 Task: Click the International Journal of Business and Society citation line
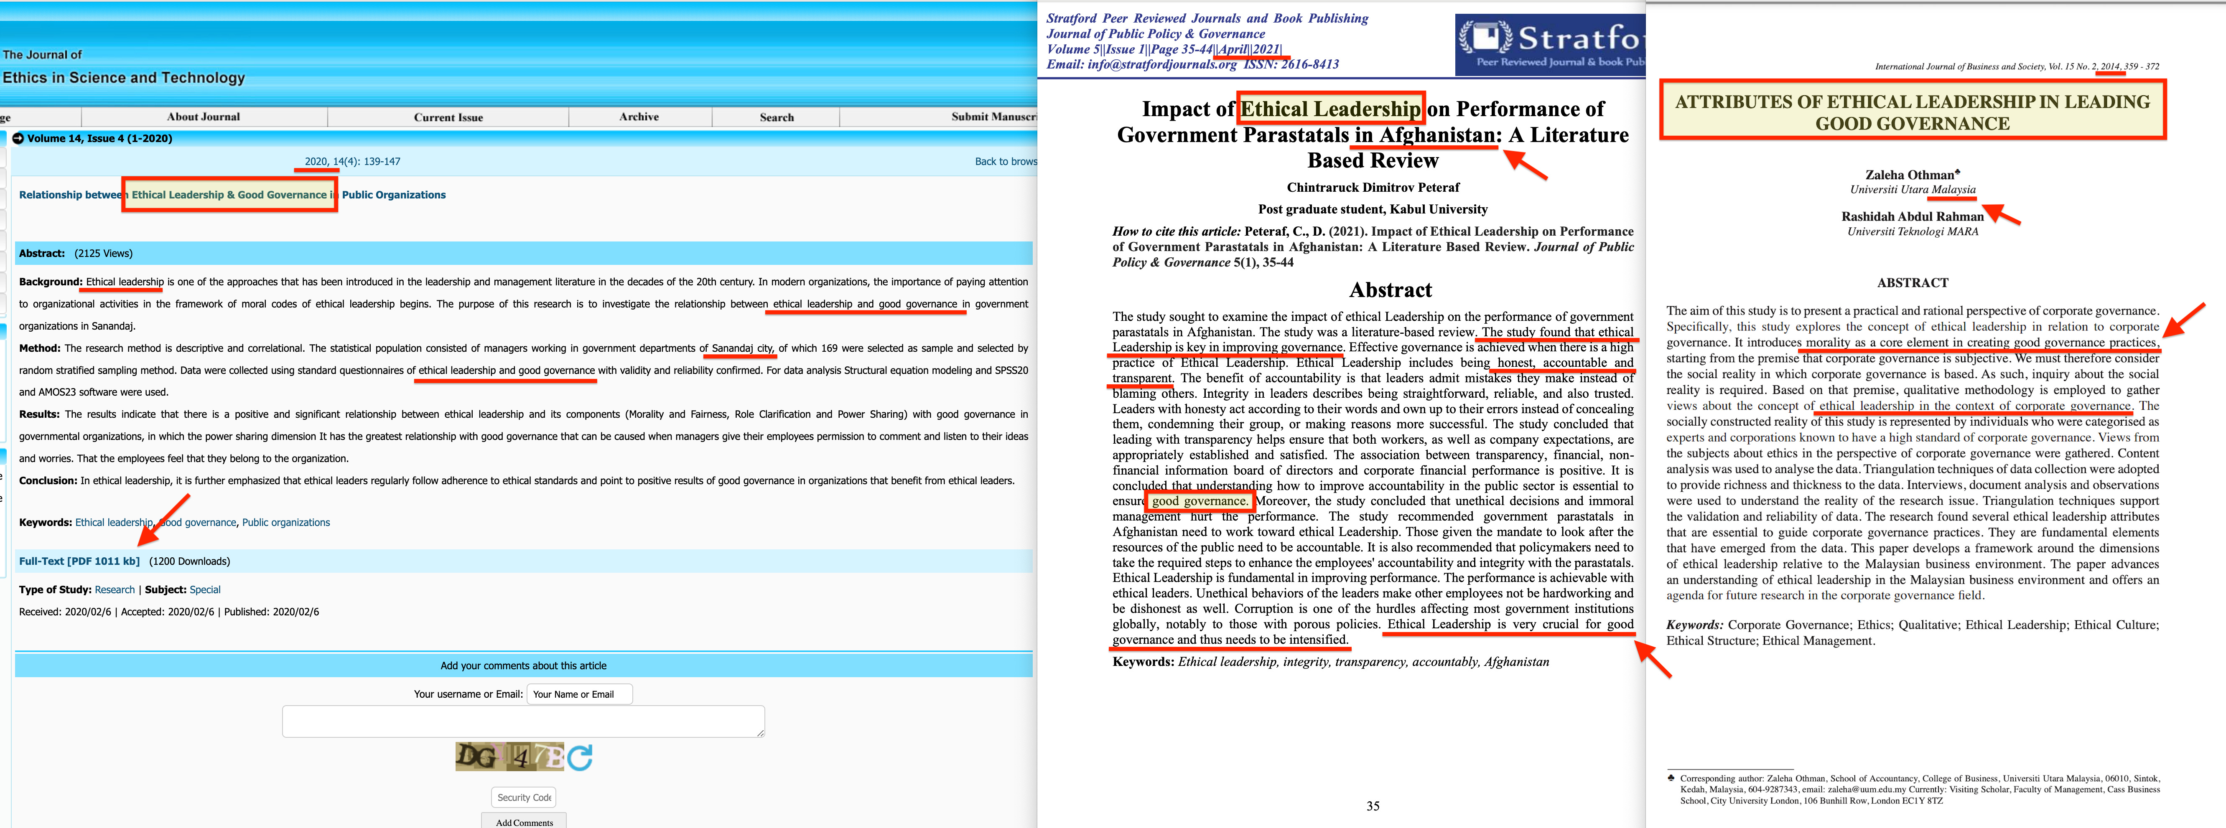tap(2017, 66)
